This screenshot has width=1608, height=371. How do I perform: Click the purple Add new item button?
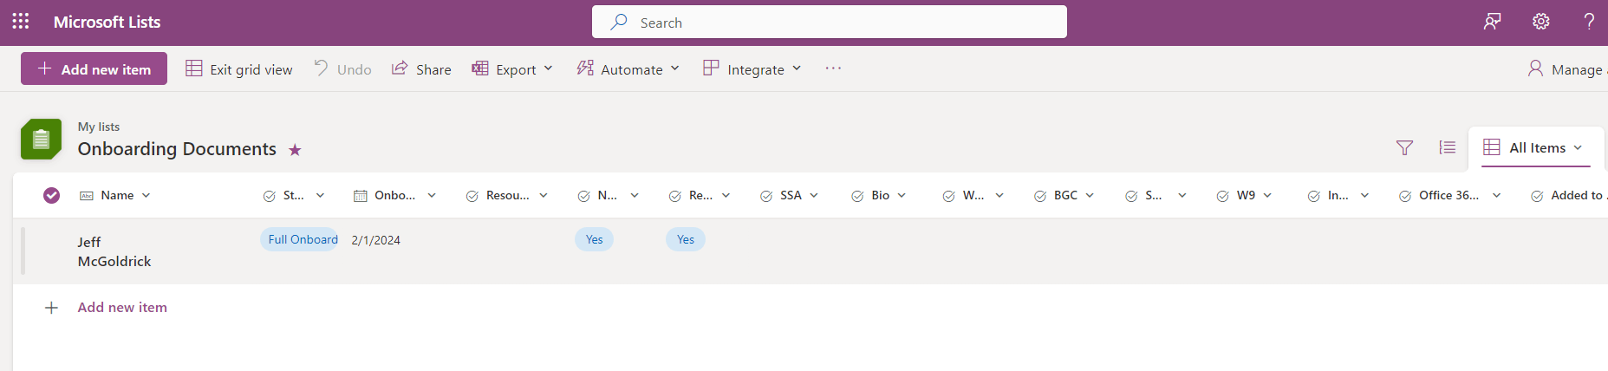[x=94, y=69]
